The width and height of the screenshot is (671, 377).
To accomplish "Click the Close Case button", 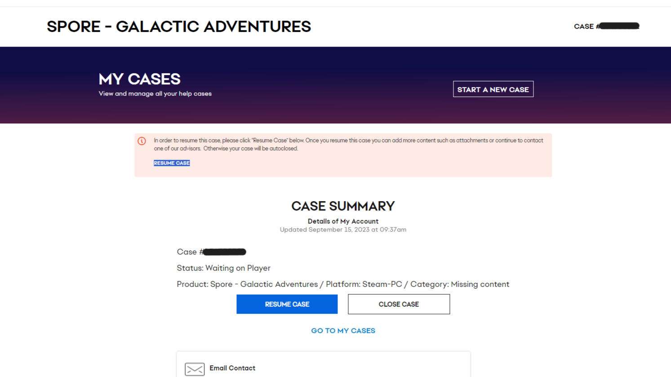I will click(x=399, y=304).
